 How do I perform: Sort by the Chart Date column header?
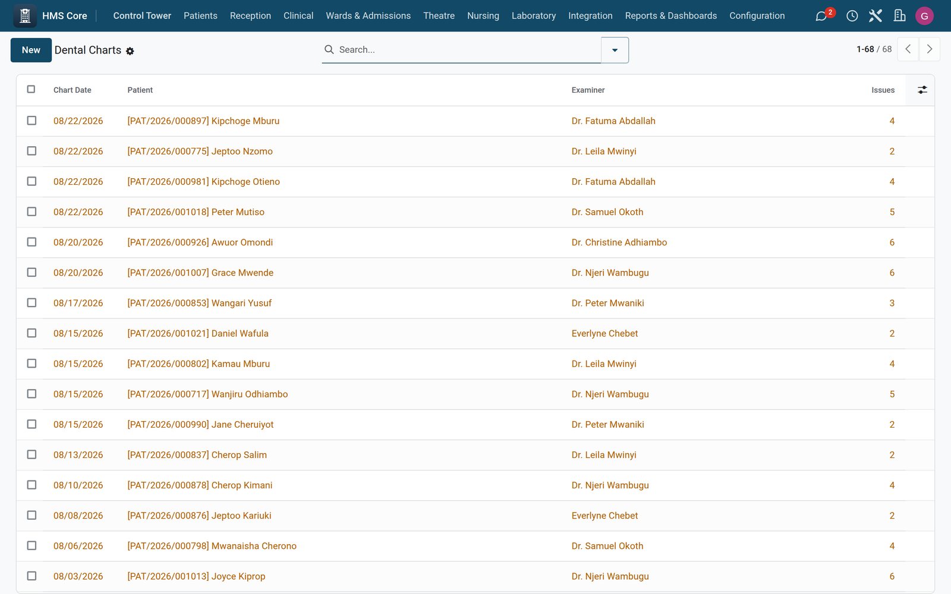point(73,90)
